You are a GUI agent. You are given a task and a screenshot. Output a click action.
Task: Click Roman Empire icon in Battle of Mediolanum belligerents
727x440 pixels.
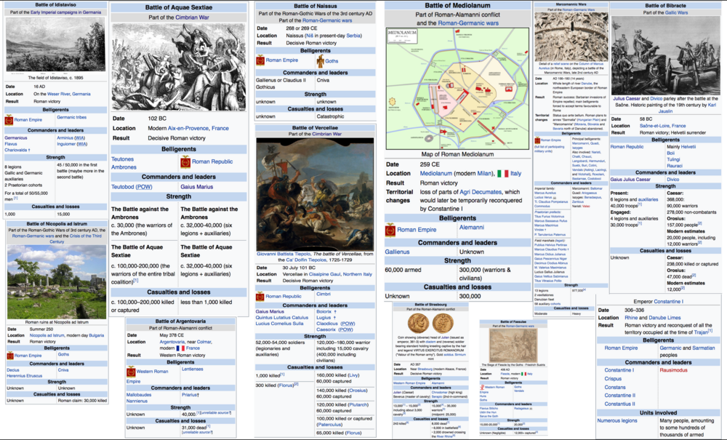392,229
